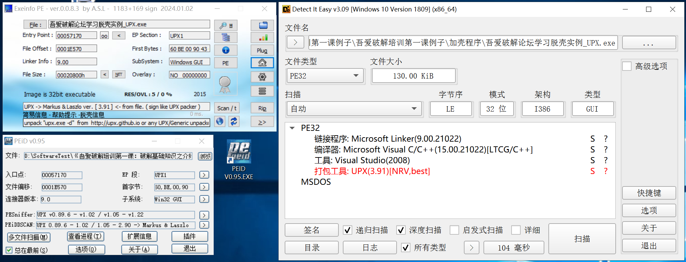Enable the 启发式扫描 checkbox
The height and width of the screenshot is (262, 686).
[454, 230]
